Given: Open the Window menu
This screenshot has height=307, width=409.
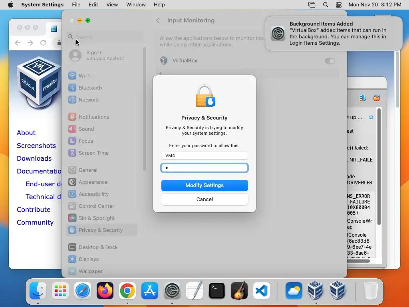Looking at the screenshot, I should 136,5.
